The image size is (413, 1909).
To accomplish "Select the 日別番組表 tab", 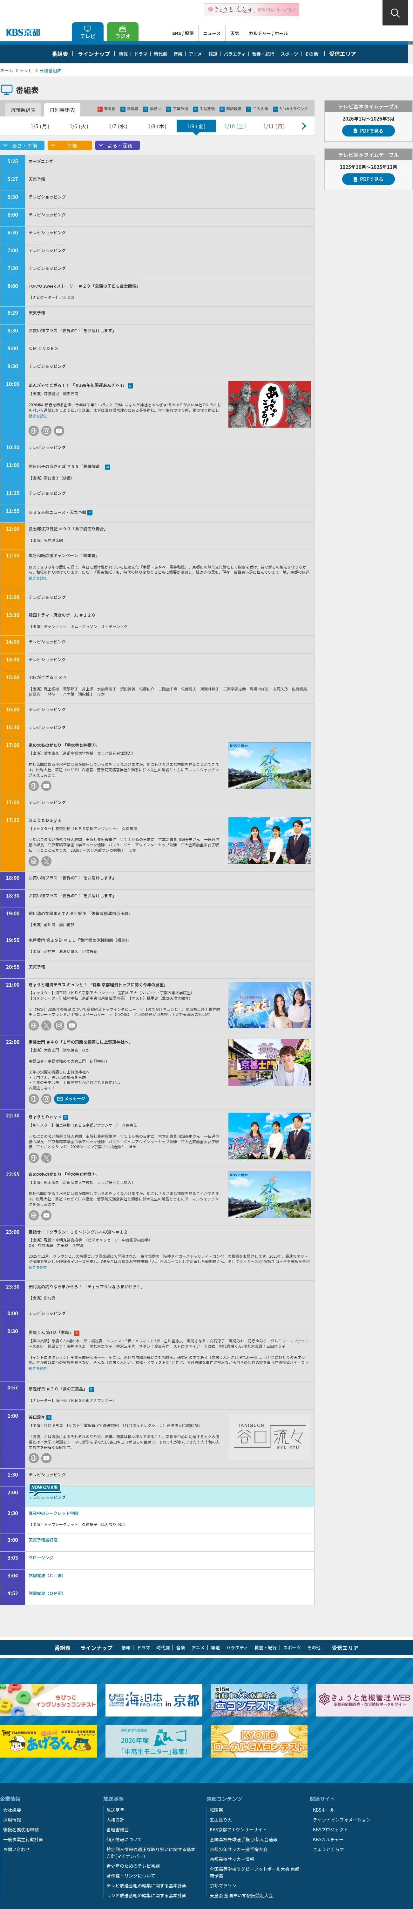I will coord(62,110).
